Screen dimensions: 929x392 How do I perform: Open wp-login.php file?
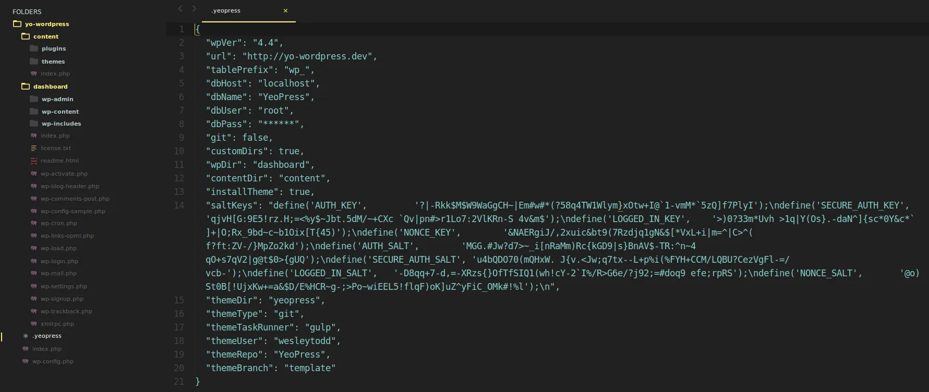click(59, 261)
